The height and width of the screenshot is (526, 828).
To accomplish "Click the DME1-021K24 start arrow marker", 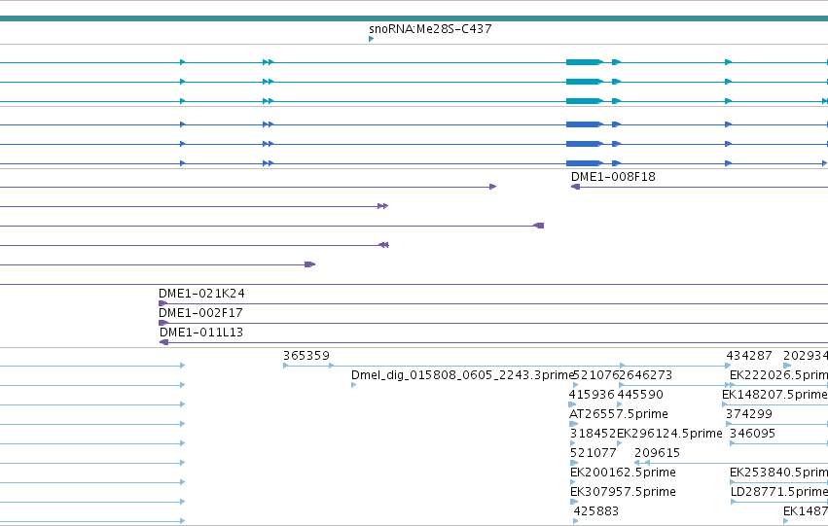I will pyautogui.click(x=163, y=303).
